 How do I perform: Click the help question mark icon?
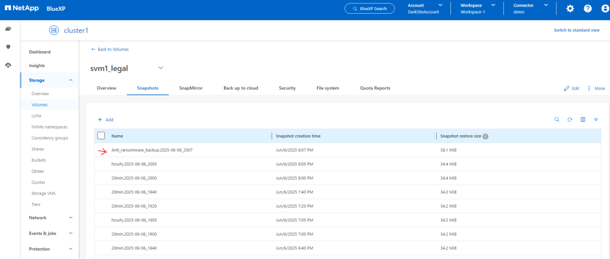point(587,8)
